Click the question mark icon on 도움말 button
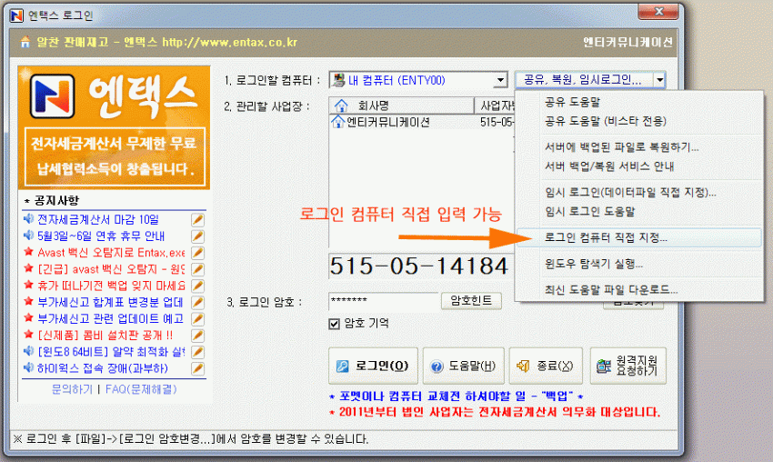 [x=437, y=367]
